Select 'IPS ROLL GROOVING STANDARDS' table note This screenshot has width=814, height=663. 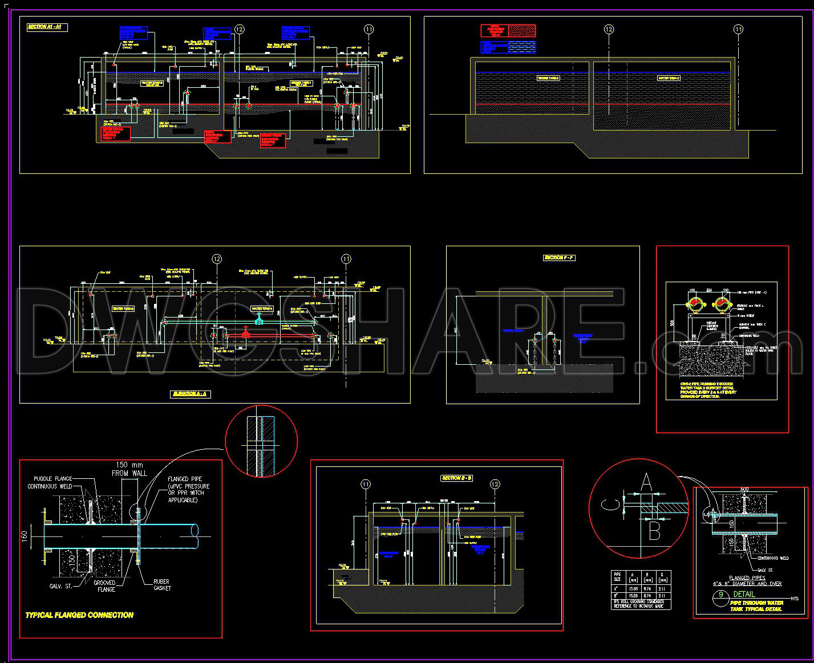pos(638,601)
